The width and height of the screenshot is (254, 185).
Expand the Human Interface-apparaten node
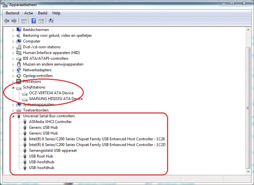coord(13,53)
